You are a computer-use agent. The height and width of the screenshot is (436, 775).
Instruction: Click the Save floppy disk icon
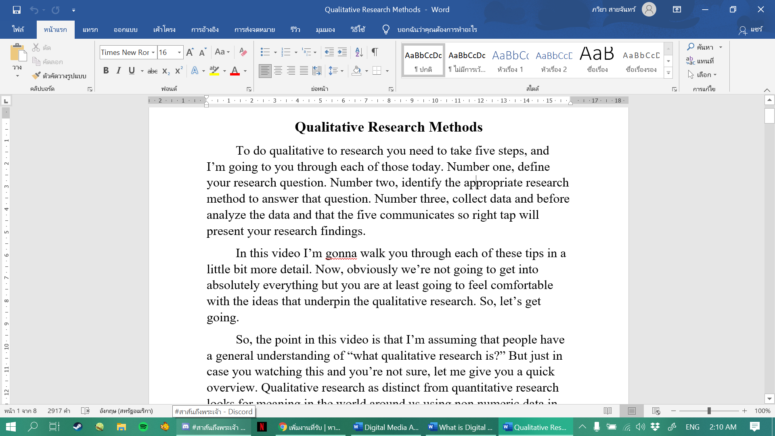pyautogui.click(x=17, y=10)
